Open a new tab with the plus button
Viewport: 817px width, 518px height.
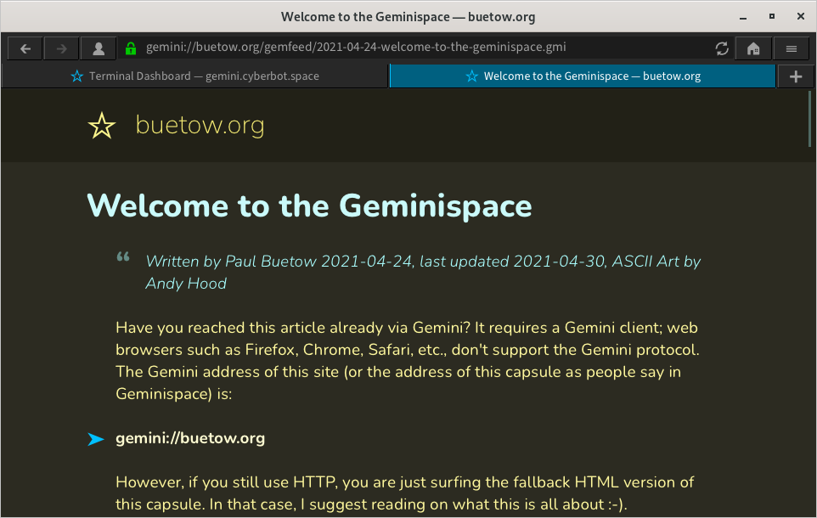(796, 76)
